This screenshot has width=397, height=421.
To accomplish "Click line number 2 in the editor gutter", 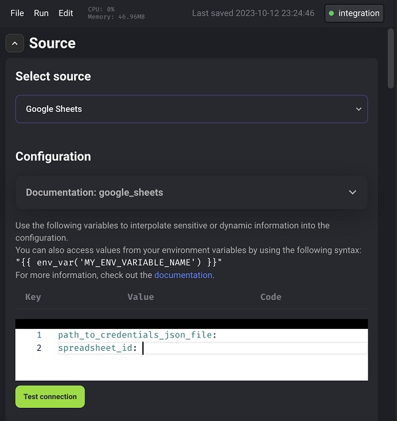I will (39, 348).
